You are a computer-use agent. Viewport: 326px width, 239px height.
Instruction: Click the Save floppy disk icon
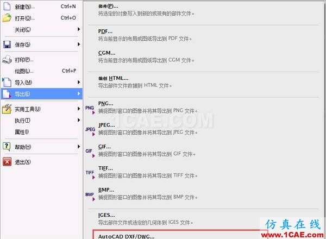(x=7, y=45)
